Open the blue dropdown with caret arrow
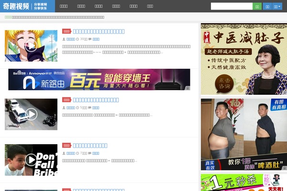The image size is (287, 191). click(x=277, y=6)
